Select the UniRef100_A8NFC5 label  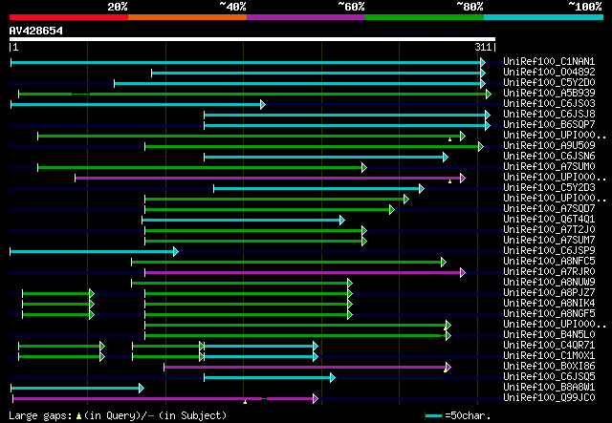point(549,262)
